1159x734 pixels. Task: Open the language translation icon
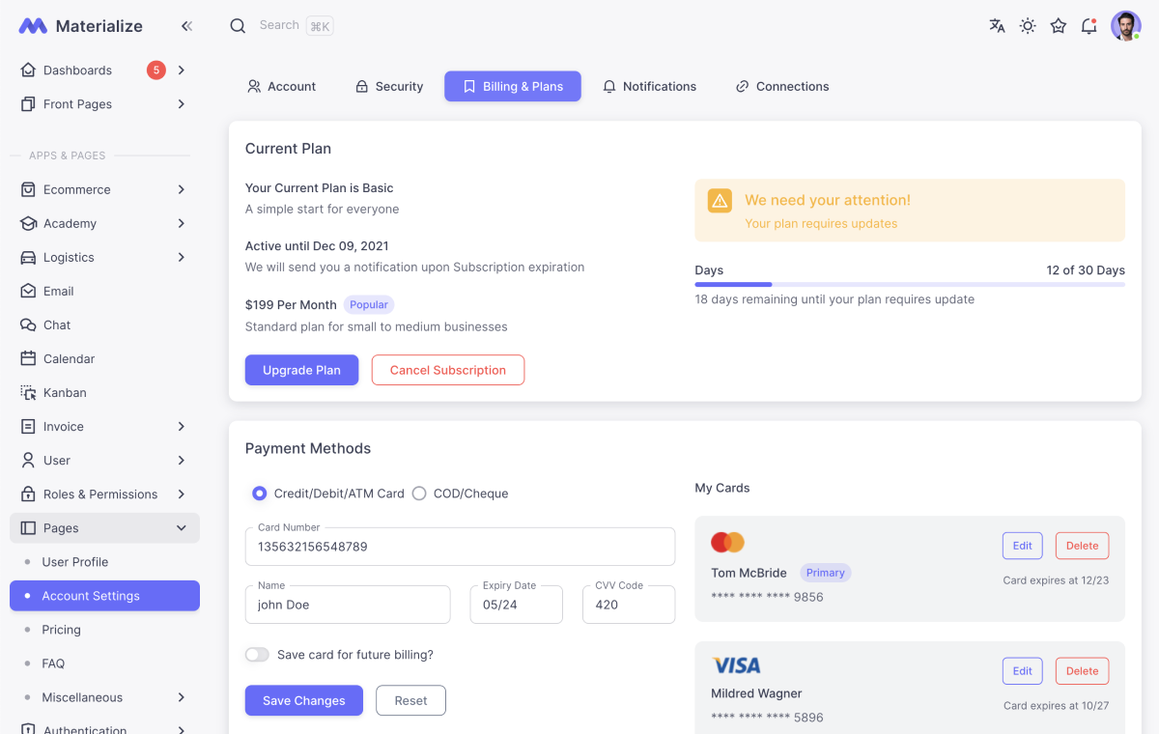coord(996,26)
